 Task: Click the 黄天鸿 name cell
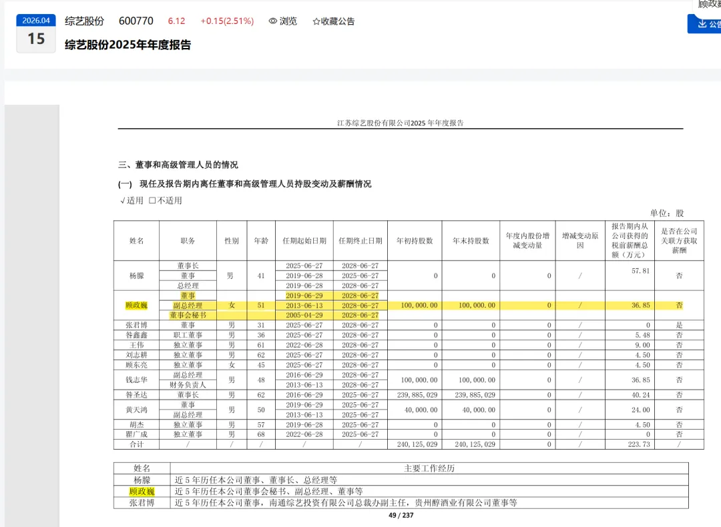tap(137, 410)
